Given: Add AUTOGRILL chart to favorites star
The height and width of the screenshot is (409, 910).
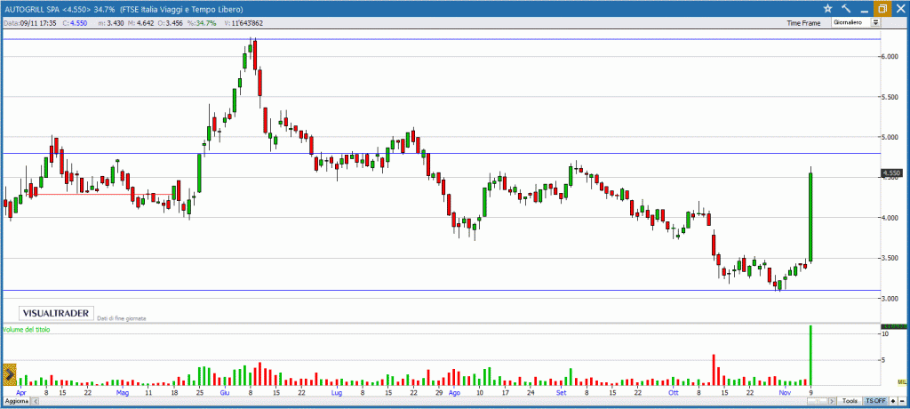Looking at the screenshot, I should pyautogui.click(x=827, y=8).
